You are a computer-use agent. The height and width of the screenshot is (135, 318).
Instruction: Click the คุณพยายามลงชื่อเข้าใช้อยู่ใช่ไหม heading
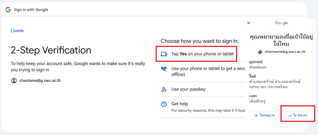click(281, 40)
